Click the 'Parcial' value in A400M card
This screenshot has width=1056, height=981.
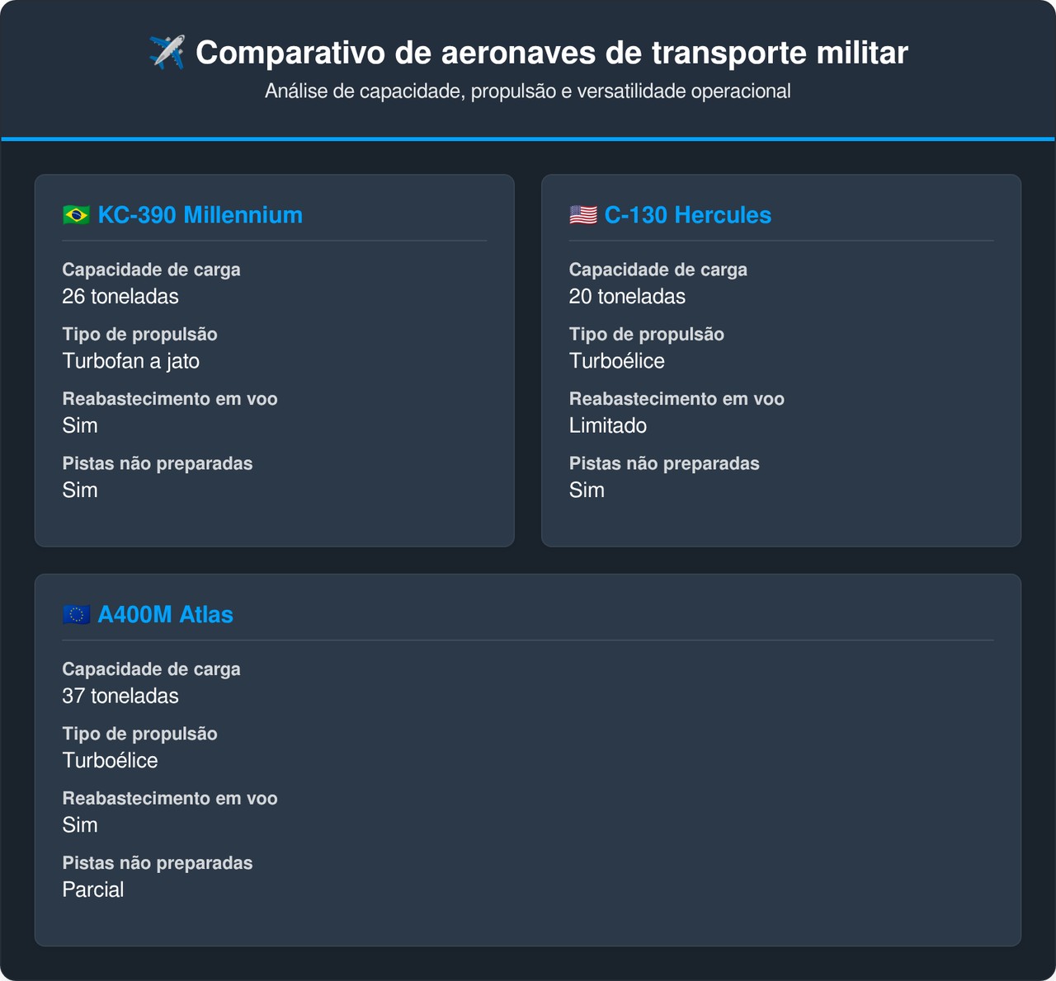click(x=93, y=890)
